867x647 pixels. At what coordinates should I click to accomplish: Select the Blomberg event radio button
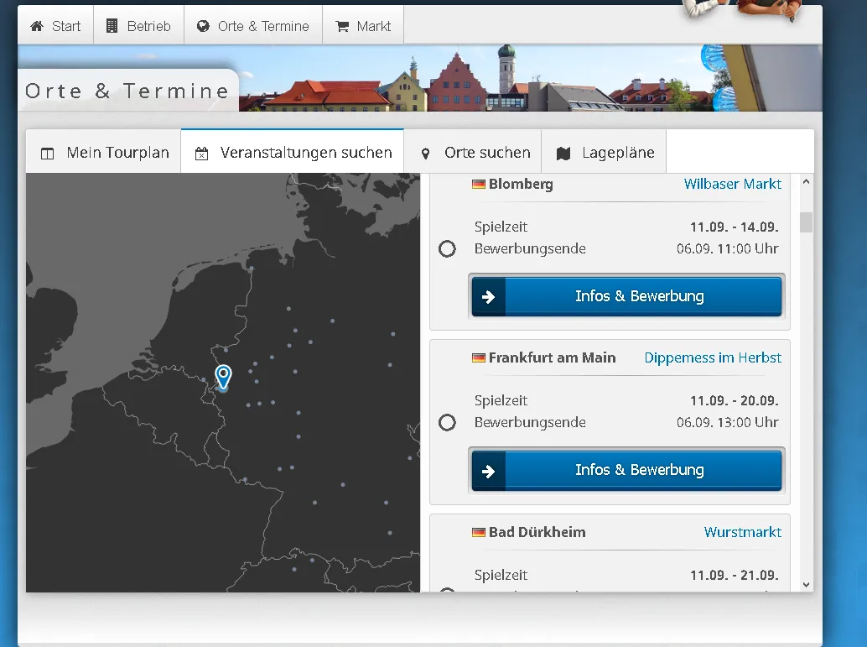pos(447,248)
